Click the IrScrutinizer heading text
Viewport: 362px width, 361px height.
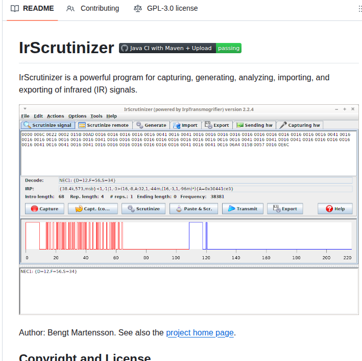click(66, 48)
